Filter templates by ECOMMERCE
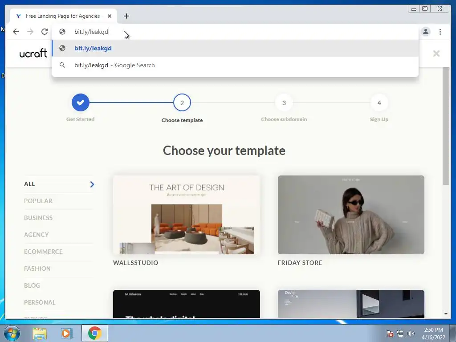This screenshot has width=456, height=342. pos(43,252)
